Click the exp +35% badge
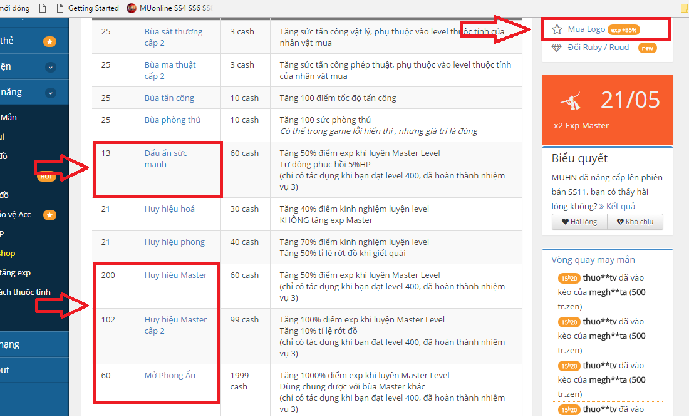 pyautogui.click(x=623, y=30)
